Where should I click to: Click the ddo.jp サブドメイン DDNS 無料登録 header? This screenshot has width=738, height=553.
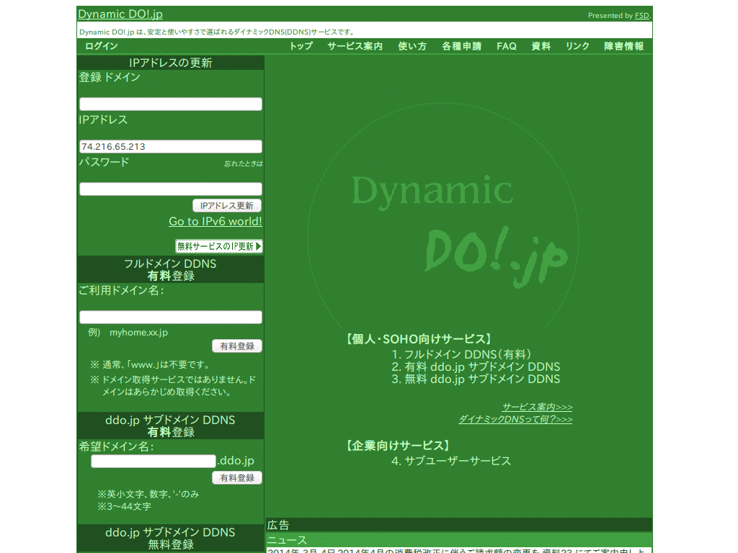[x=170, y=538]
